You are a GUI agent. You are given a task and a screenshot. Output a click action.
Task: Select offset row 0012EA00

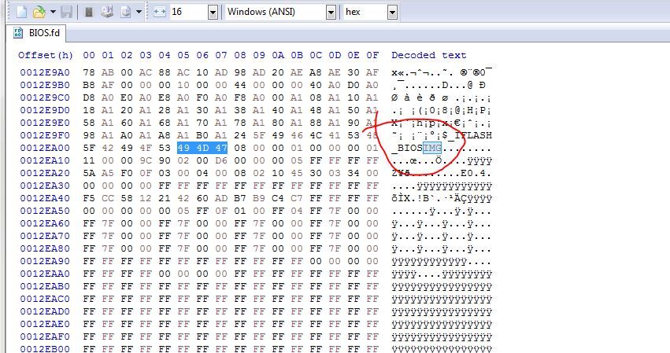click(x=45, y=148)
